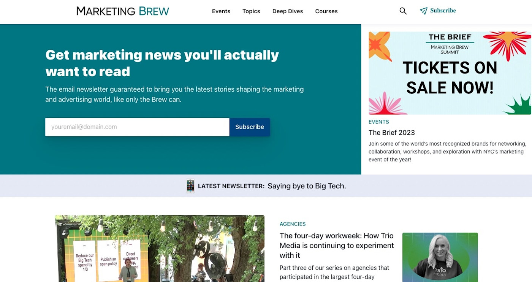Screen dimensions: 532x282
Task: Open The Brief 2023 article title
Action: coord(392,133)
